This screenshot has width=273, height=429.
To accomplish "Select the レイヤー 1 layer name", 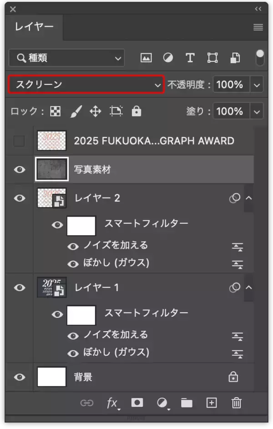I will (96, 288).
